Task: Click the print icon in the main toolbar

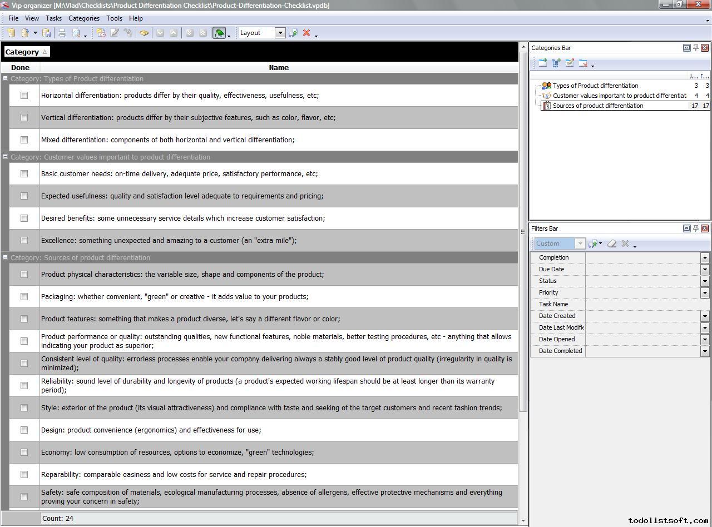Action: tap(62, 33)
